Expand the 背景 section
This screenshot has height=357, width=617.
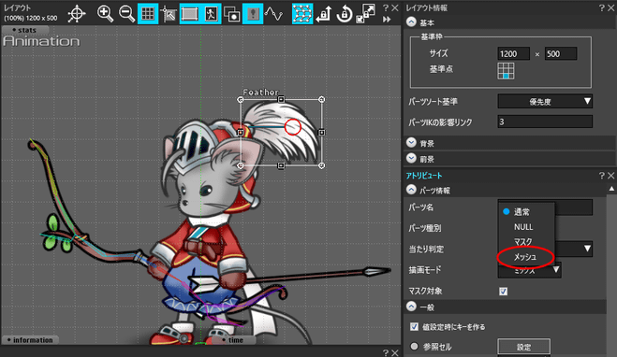pyautogui.click(x=411, y=143)
